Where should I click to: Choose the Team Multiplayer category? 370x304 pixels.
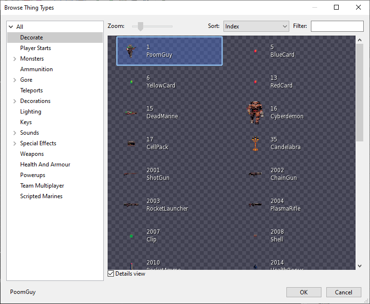pyautogui.click(x=42, y=186)
